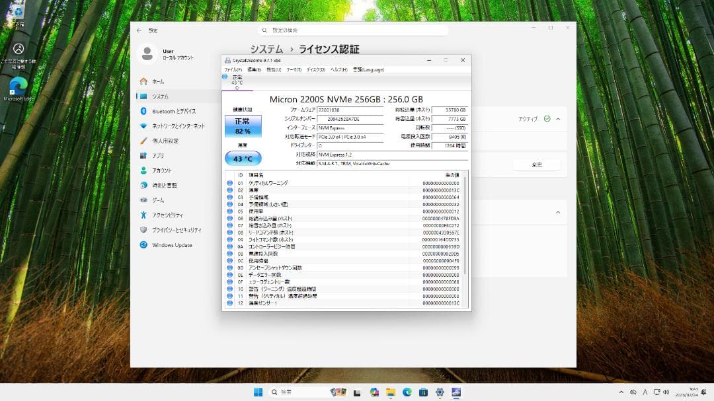Select the ID 09 ライトコマンド数 (ホスト) row
714x401 pixels.
coord(344,239)
